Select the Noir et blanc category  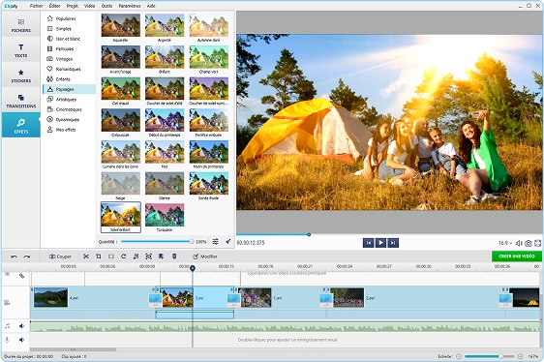click(x=69, y=39)
